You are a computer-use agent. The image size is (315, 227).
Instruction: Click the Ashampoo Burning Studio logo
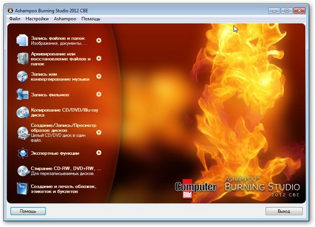(262, 187)
